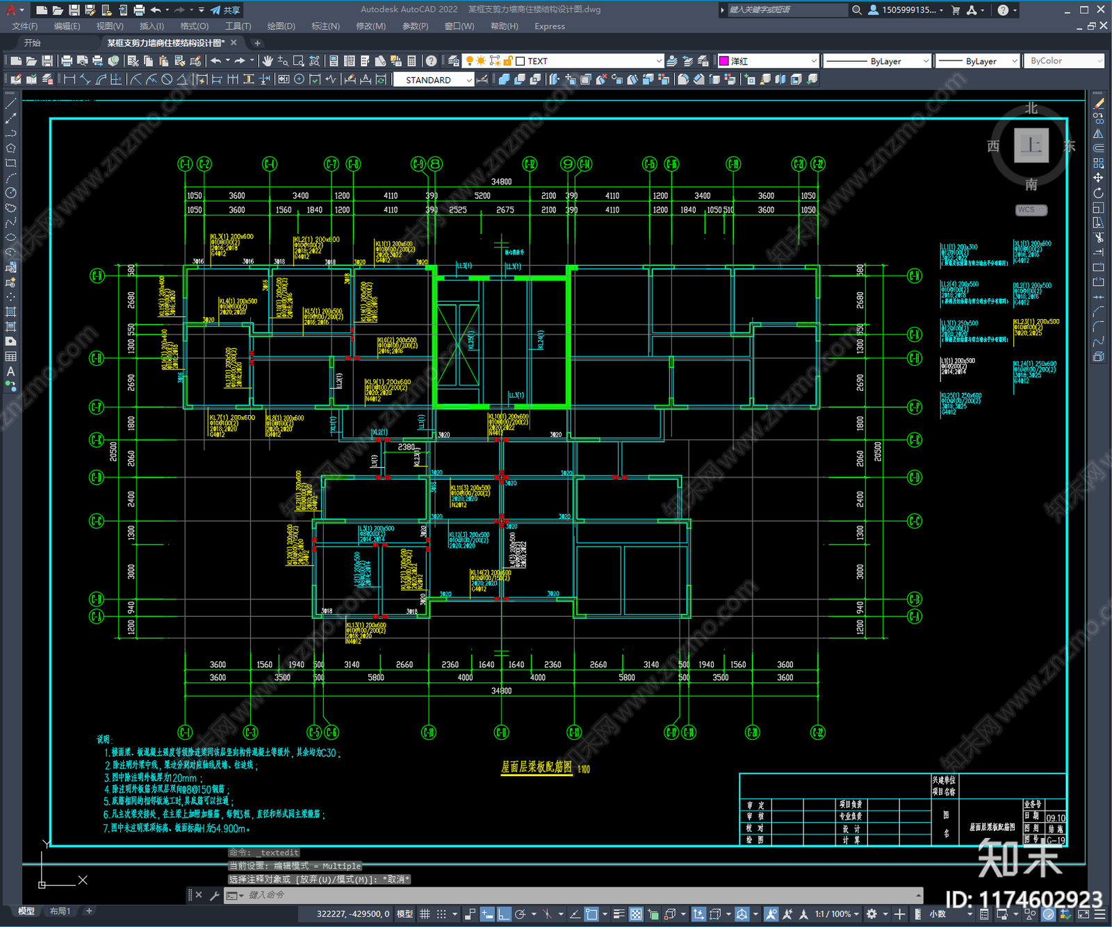Click the top face of the ViewCube
This screenshot has height=927, width=1112.
(x=1031, y=145)
